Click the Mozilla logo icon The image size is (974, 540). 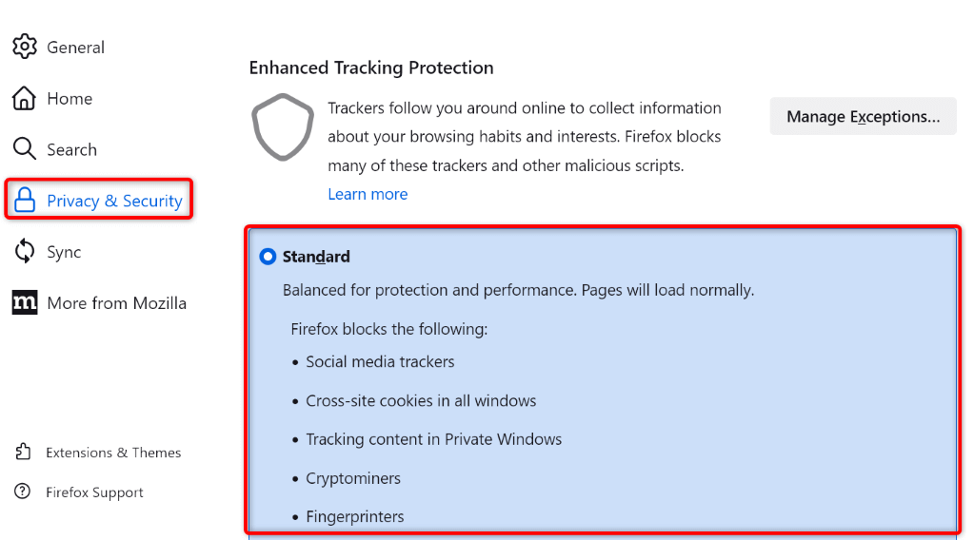[24, 303]
